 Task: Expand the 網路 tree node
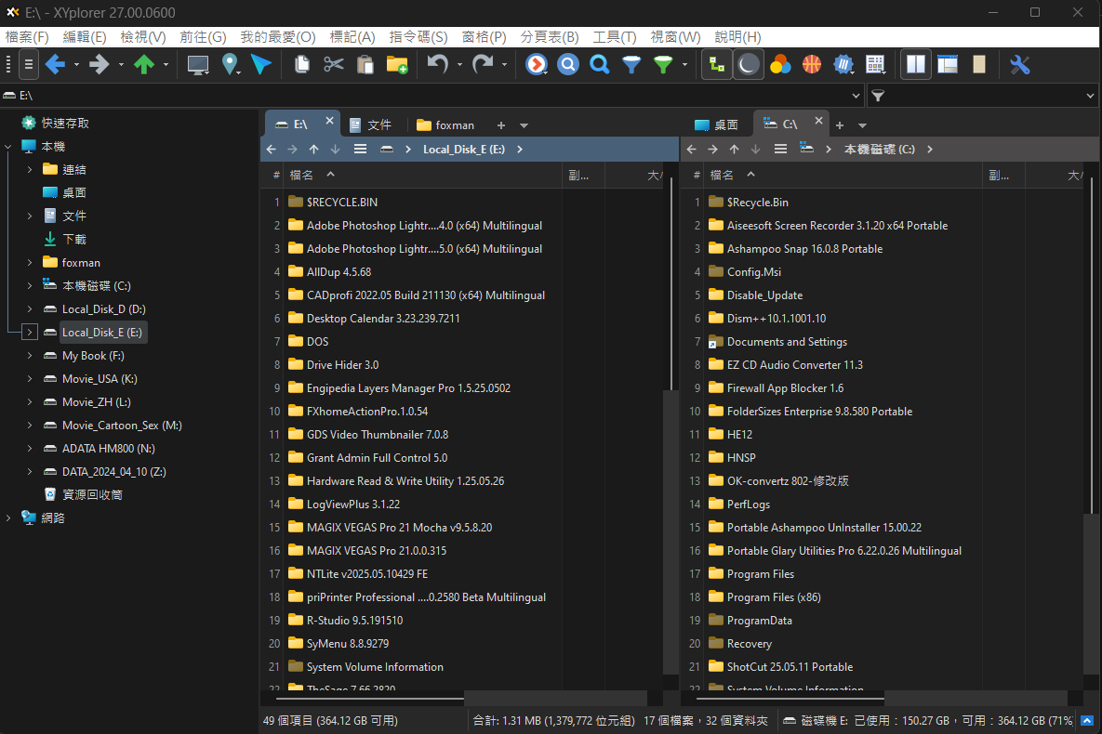8,518
